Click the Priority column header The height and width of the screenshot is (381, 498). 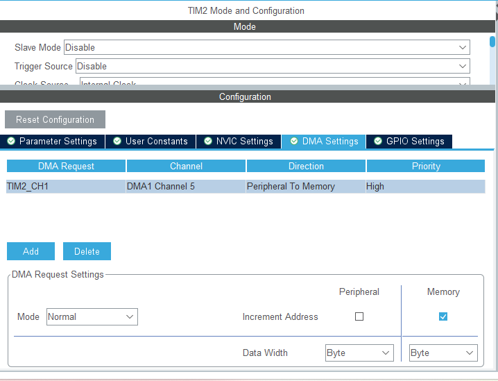(x=426, y=166)
